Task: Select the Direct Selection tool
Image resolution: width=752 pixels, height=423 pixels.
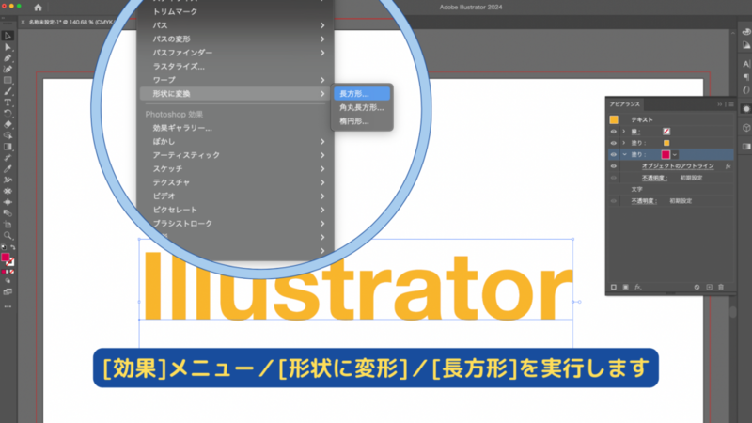Action: pos(8,47)
